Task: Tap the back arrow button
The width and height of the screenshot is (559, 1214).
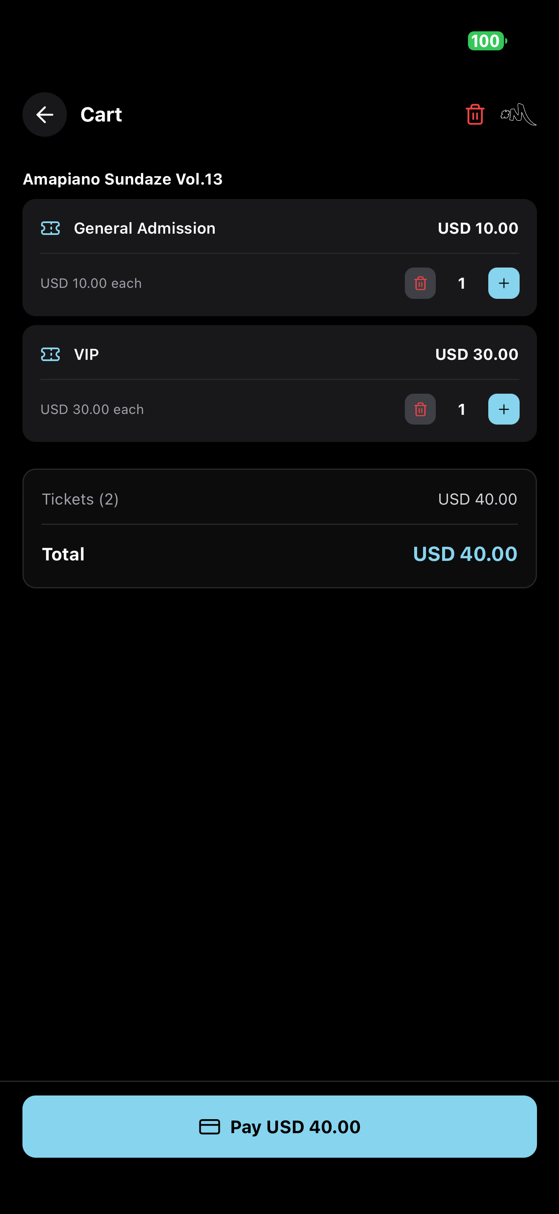Action: click(x=45, y=115)
